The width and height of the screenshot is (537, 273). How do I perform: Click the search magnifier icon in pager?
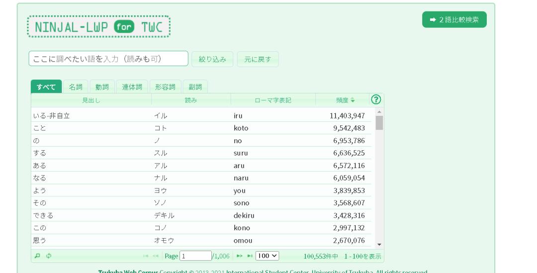point(37,256)
